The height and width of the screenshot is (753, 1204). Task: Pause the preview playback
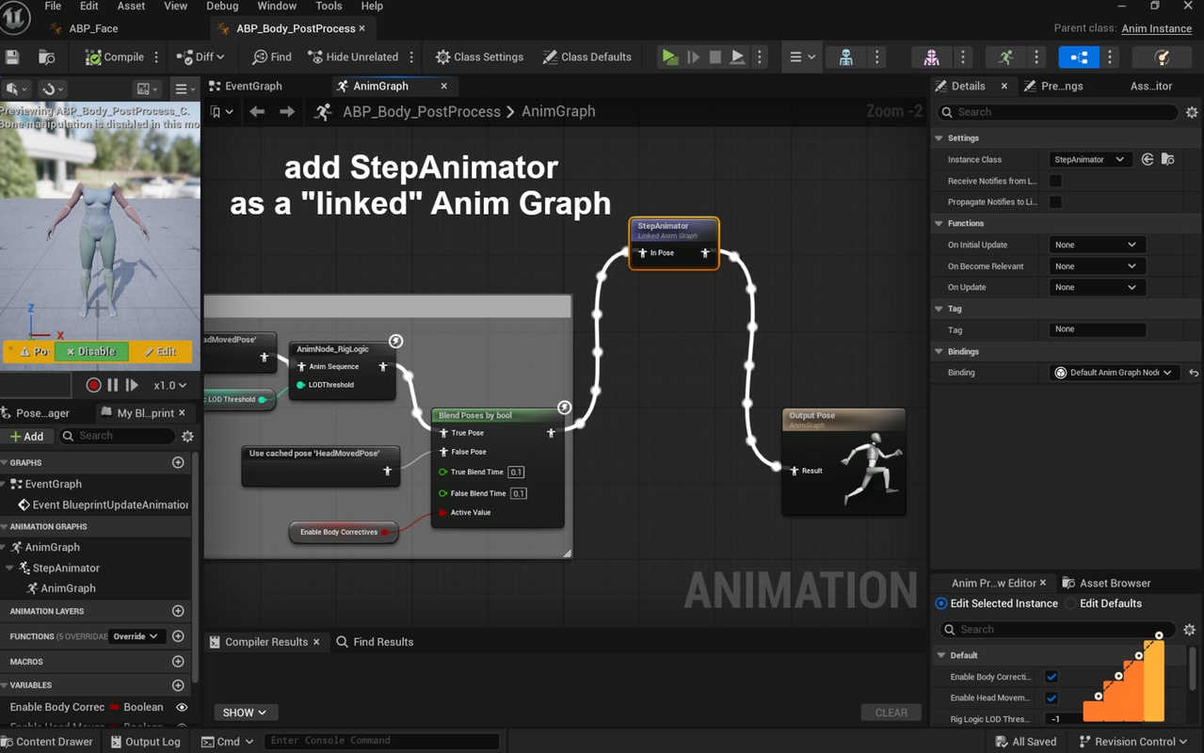click(x=113, y=385)
